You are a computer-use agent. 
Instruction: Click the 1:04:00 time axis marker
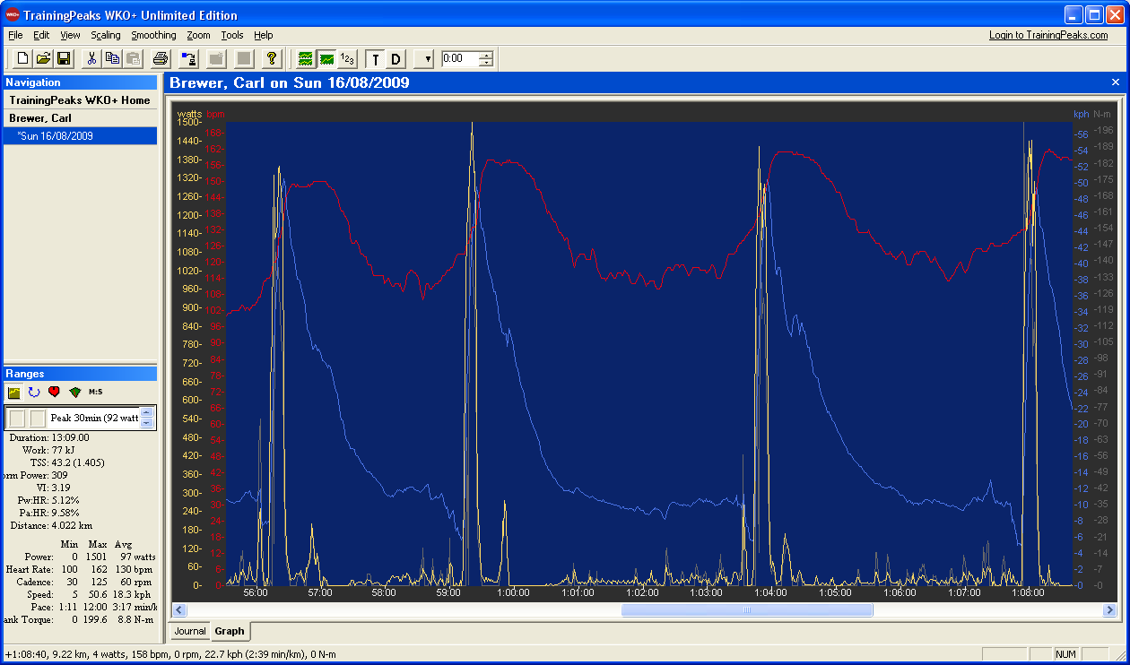point(770,592)
